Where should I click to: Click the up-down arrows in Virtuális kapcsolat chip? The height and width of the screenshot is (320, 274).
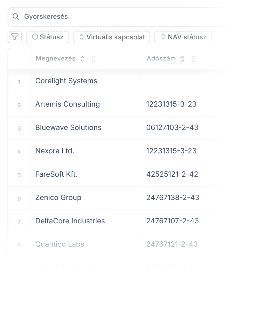(x=82, y=37)
